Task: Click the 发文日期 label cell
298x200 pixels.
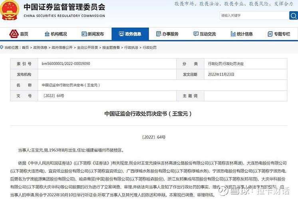Action: coord(190,74)
